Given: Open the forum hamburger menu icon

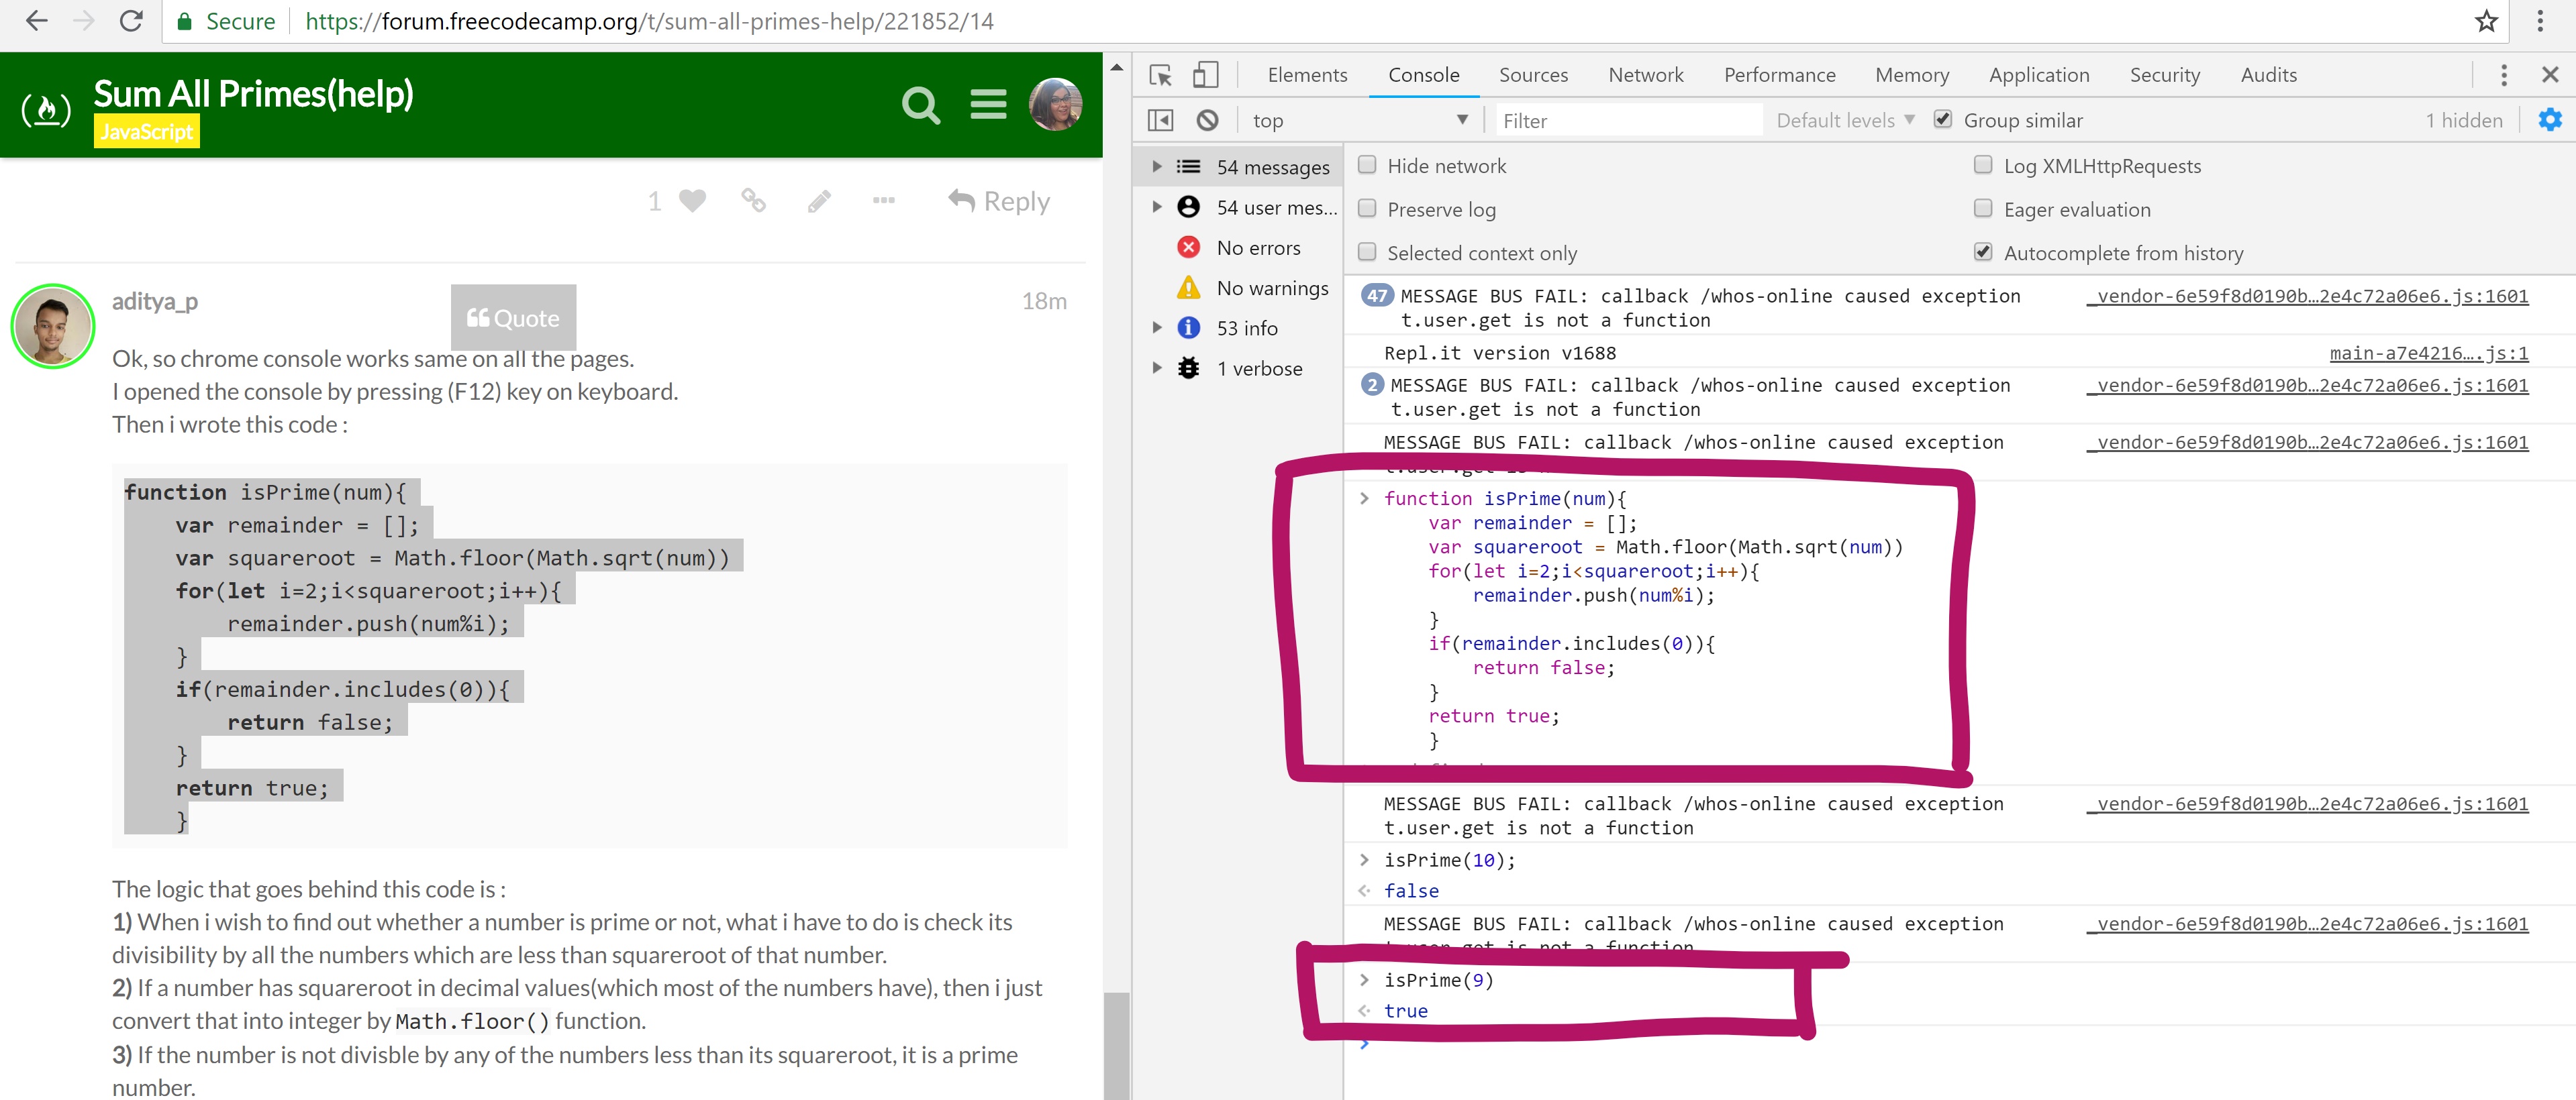Looking at the screenshot, I should coord(988,105).
